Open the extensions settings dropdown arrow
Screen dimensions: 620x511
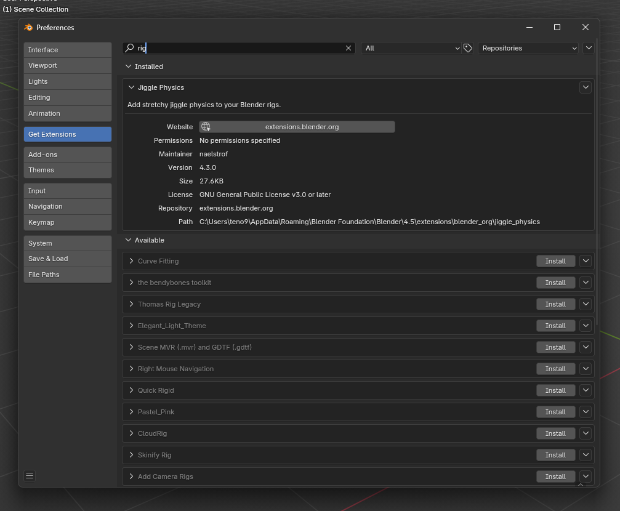588,48
